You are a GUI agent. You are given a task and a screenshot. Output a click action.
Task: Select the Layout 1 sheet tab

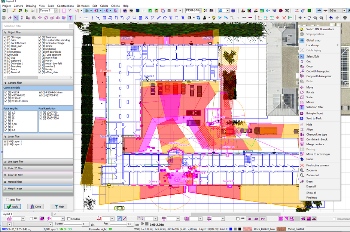coord(6,214)
